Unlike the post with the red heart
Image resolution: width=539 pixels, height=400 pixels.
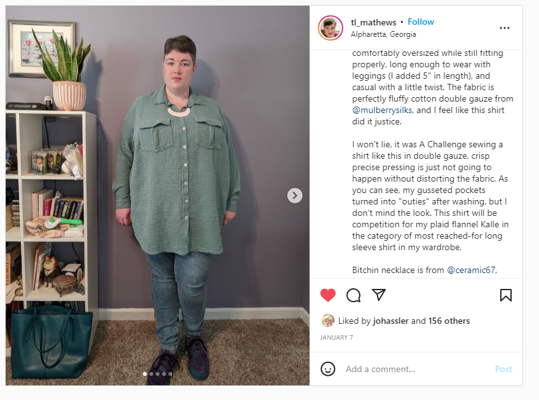(x=327, y=295)
